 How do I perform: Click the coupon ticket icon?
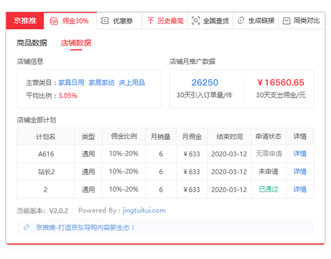pyautogui.click(x=105, y=21)
